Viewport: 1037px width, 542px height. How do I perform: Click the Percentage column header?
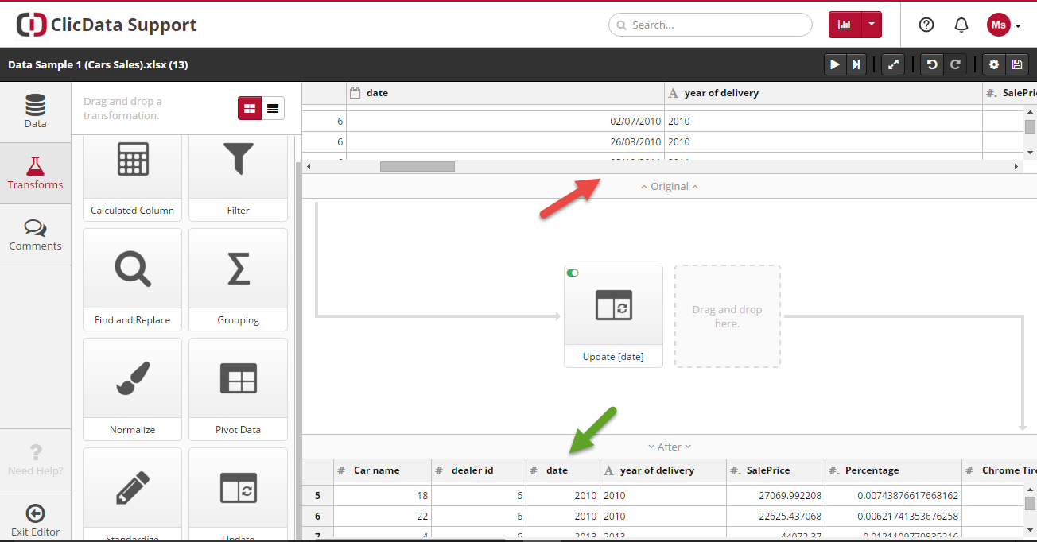(893, 470)
